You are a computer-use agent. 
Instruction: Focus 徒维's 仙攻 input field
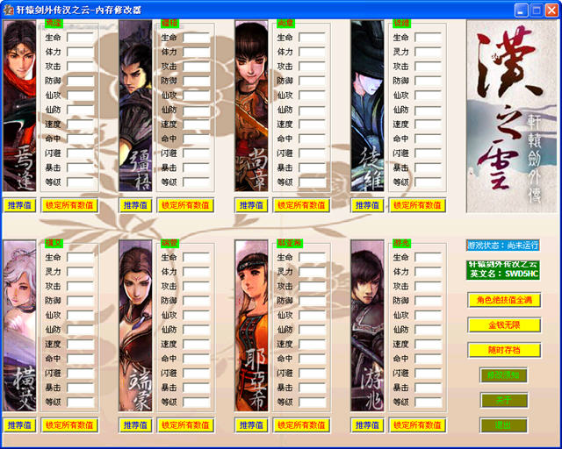(x=429, y=96)
